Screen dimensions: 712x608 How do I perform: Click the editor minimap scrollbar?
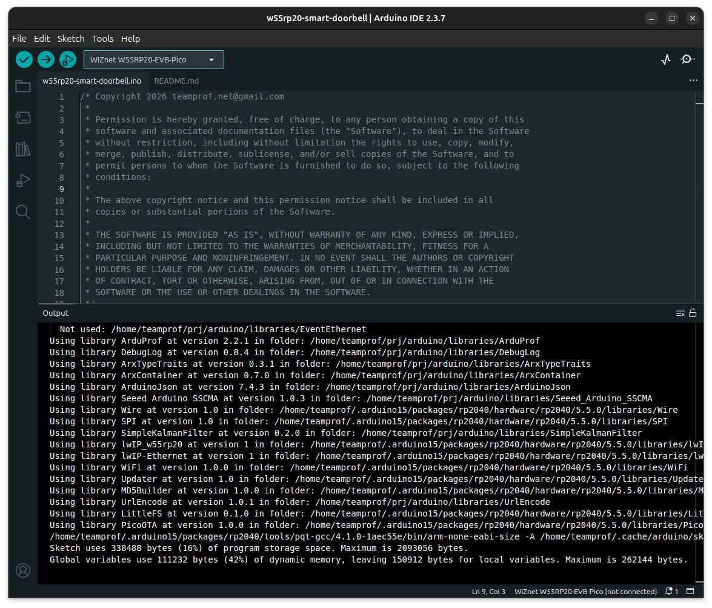699,196
